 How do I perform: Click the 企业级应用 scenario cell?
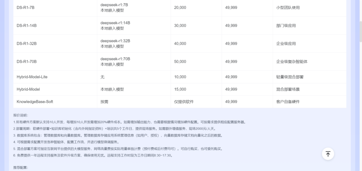click(309, 43)
